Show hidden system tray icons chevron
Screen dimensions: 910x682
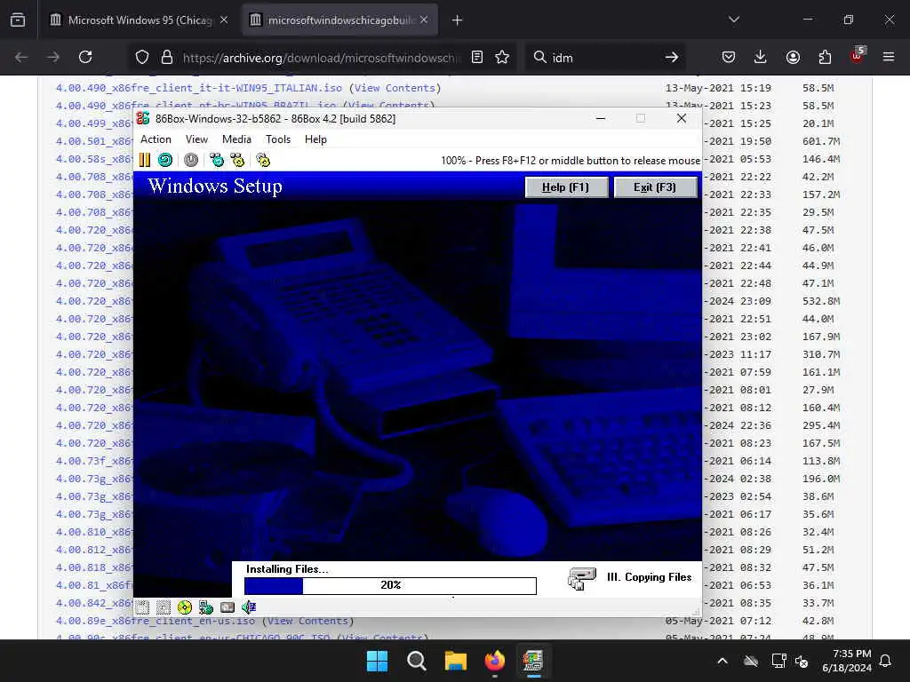722,661
